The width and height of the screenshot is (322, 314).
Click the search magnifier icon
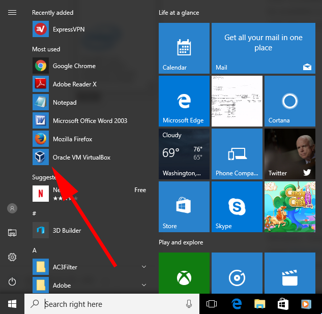[x=35, y=304]
